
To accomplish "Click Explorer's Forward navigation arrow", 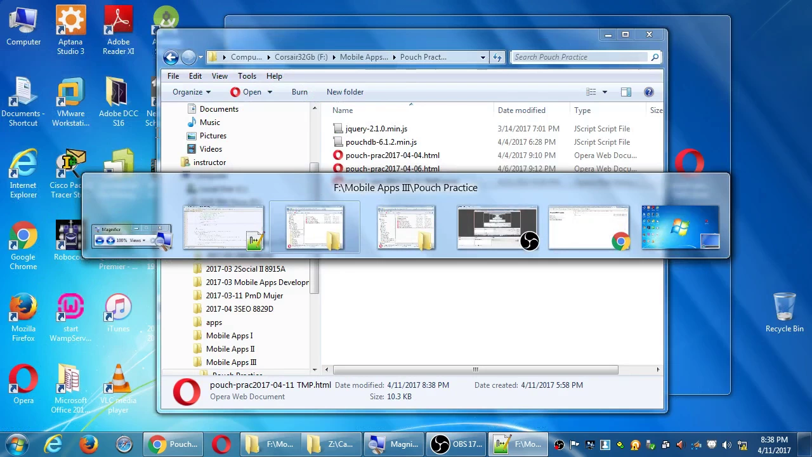I will point(188,57).
